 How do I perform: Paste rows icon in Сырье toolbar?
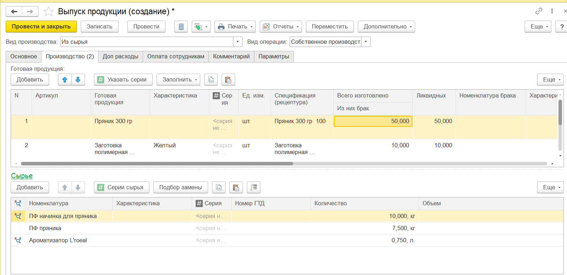pos(235,187)
